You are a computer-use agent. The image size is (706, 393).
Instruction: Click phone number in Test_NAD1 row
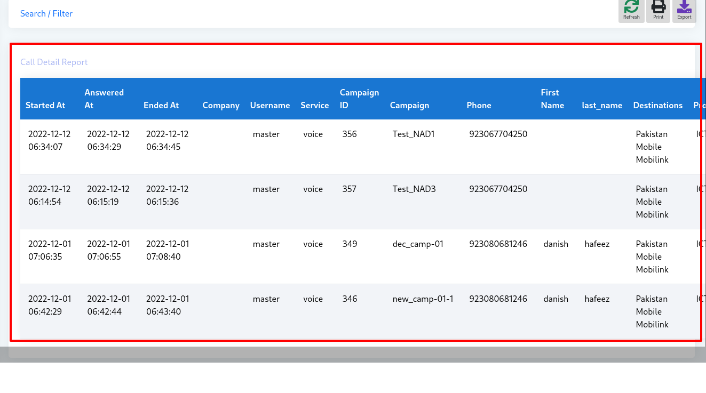coord(498,134)
